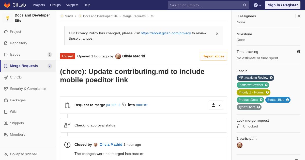Open the download dropdown on merge request
The image size is (305, 160).
coord(216,105)
